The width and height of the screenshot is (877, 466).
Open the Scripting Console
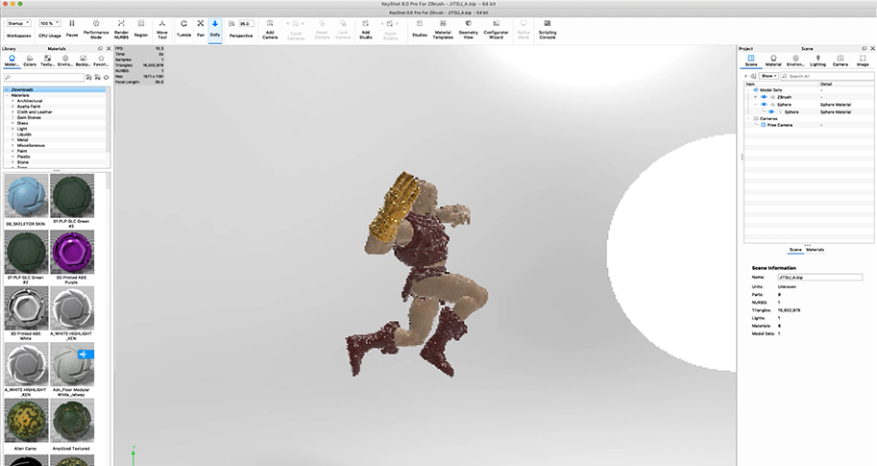tap(548, 29)
